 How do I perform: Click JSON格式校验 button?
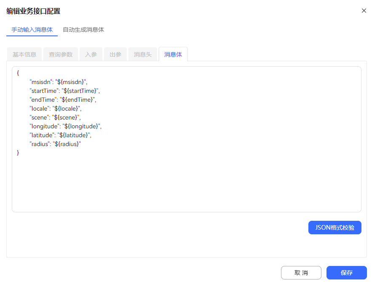(x=335, y=228)
